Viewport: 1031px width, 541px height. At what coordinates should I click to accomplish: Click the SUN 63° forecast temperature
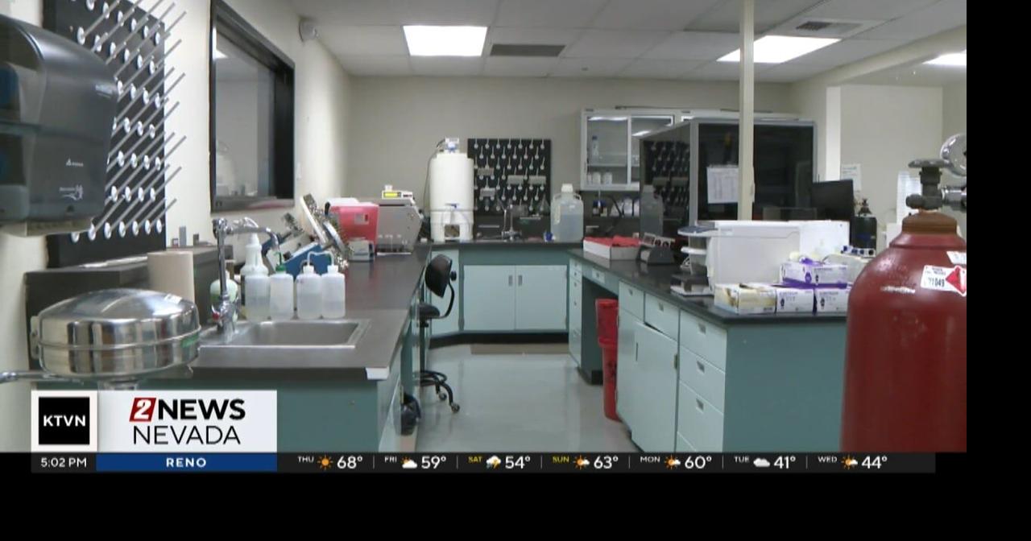click(x=605, y=463)
